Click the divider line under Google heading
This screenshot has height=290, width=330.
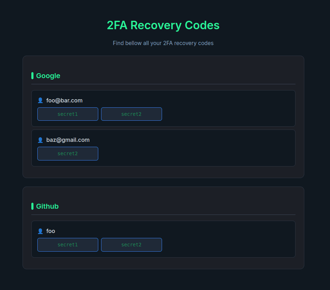[x=163, y=84]
